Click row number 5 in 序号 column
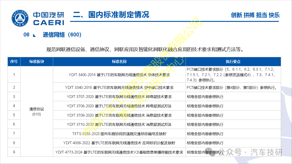The image size is (292, 164). click(14, 115)
